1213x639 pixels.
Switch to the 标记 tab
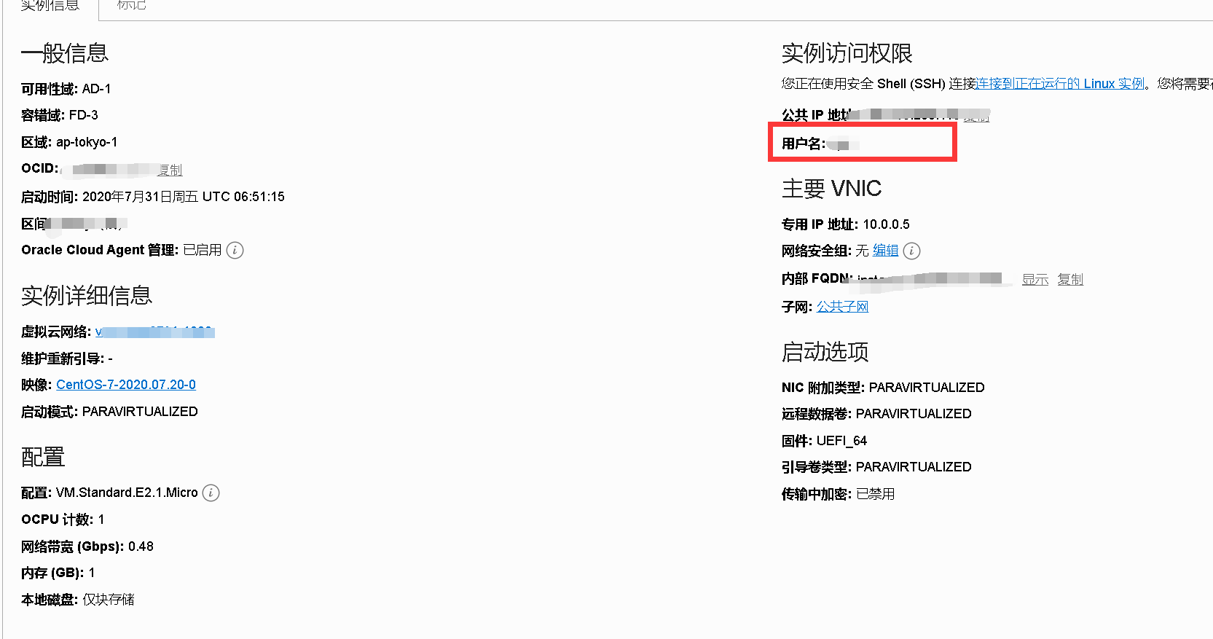pyautogui.click(x=131, y=6)
